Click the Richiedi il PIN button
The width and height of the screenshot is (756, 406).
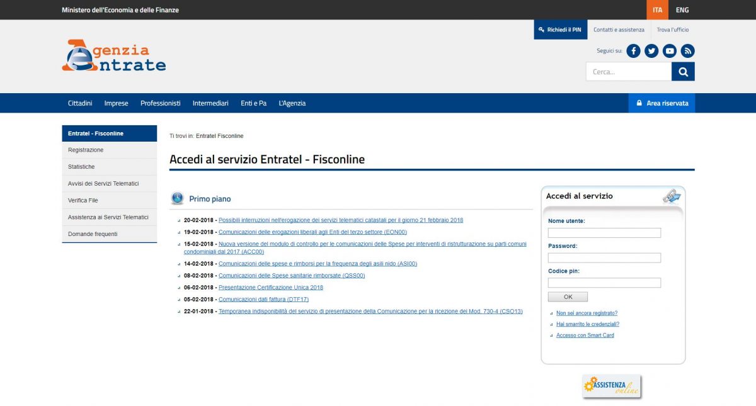point(561,30)
